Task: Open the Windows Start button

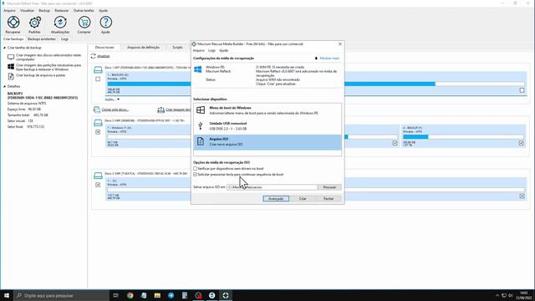Action: tap(7, 295)
